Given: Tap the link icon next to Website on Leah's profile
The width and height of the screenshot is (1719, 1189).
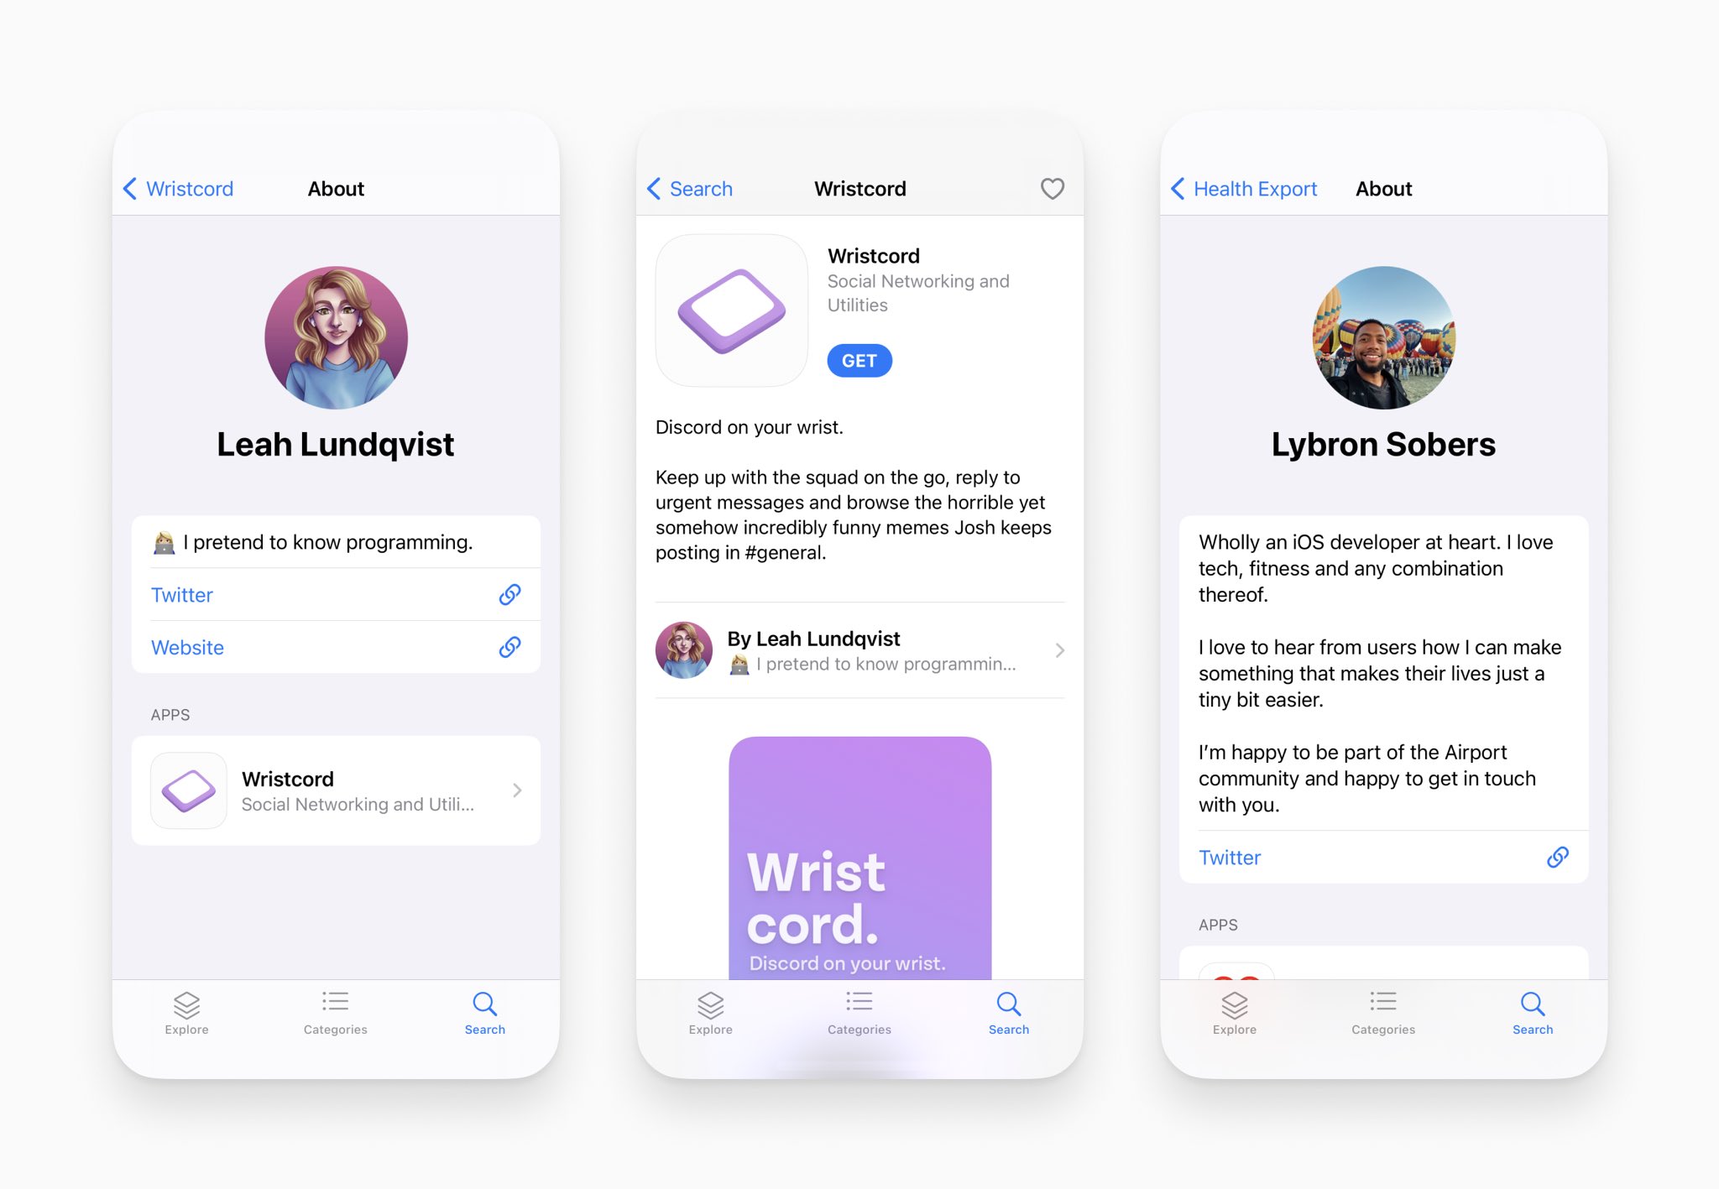Looking at the screenshot, I should 509,646.
